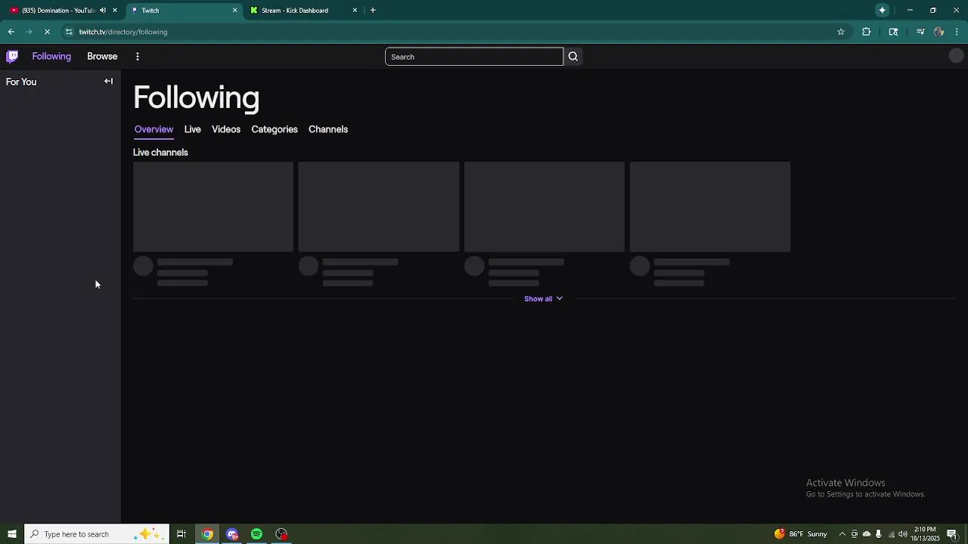Open the Following link in top nav
The height and width of the screenshot is (544, 968).
pyautogui.click(x=51, y=57)
